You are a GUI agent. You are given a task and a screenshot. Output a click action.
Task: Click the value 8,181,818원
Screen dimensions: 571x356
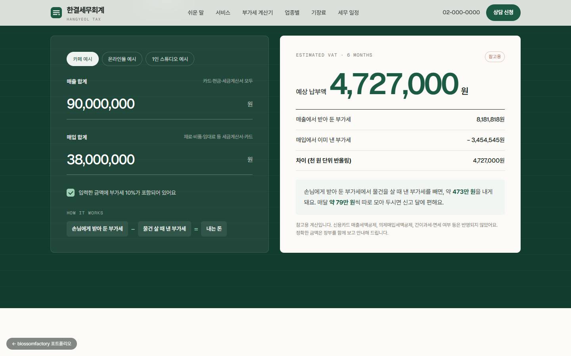tap(491, 119)
